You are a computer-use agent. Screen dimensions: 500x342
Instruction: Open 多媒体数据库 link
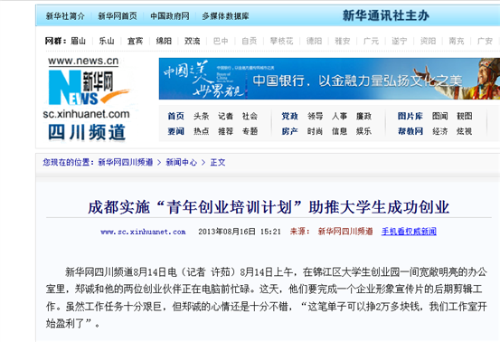[x=225, y=16]
